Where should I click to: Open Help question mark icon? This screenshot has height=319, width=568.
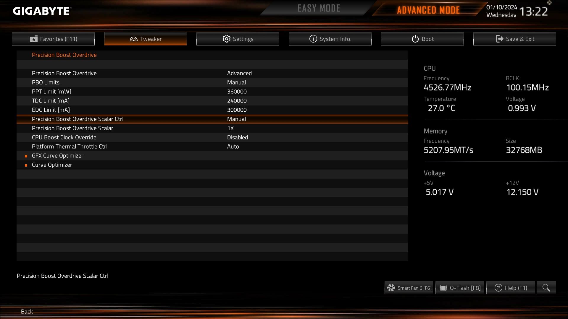(x=498, y=288)
